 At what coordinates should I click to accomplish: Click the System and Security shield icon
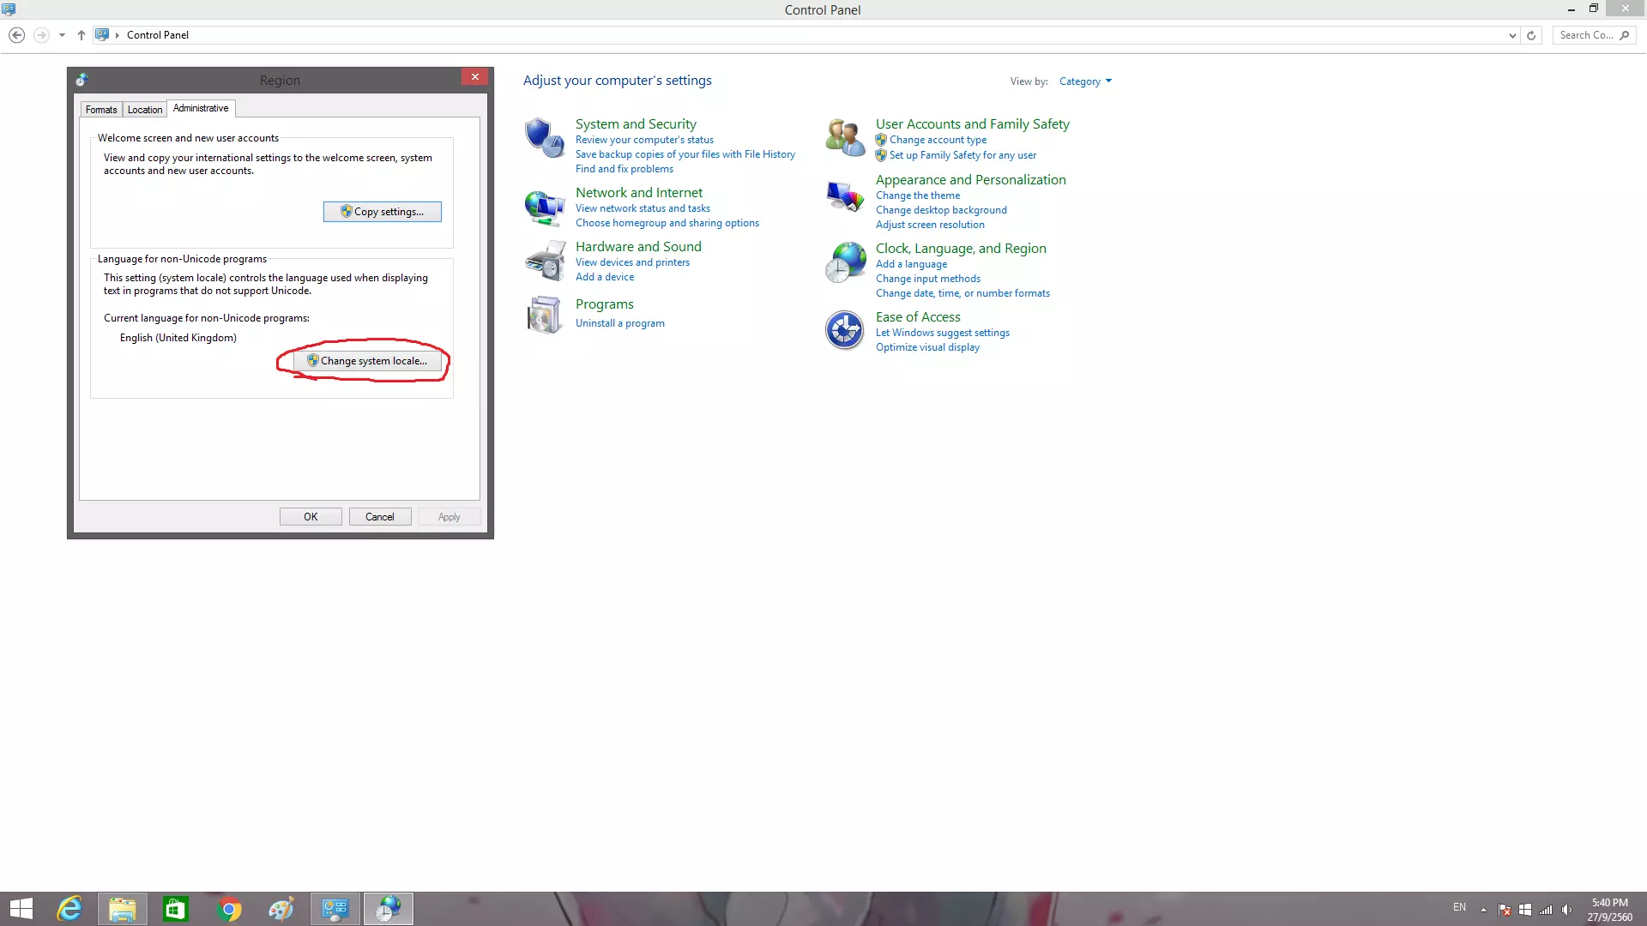click(544, 137)
